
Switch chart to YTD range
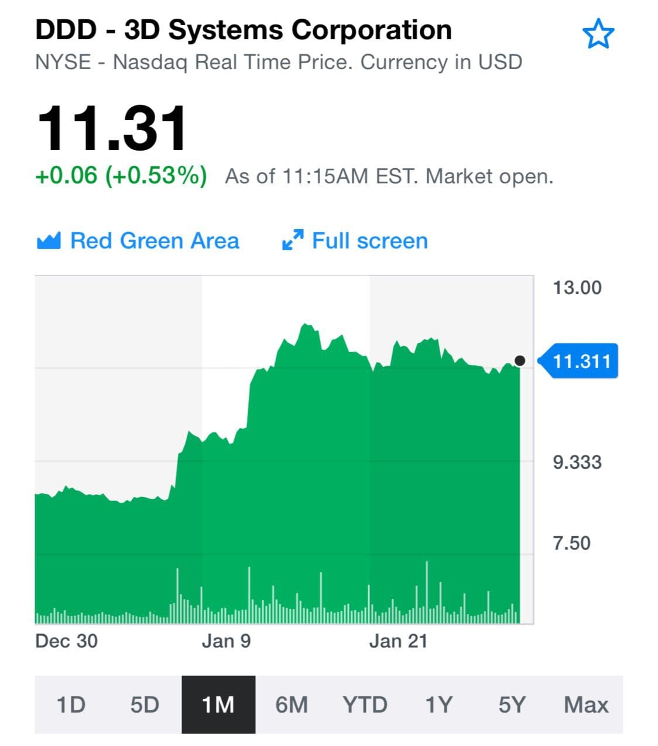[x=365, y=704]
